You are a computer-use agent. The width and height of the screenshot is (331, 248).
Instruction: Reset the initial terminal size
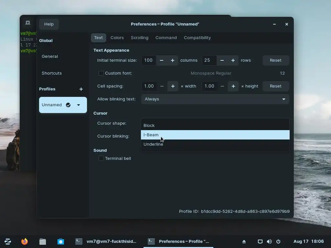[x=275, y=60]
